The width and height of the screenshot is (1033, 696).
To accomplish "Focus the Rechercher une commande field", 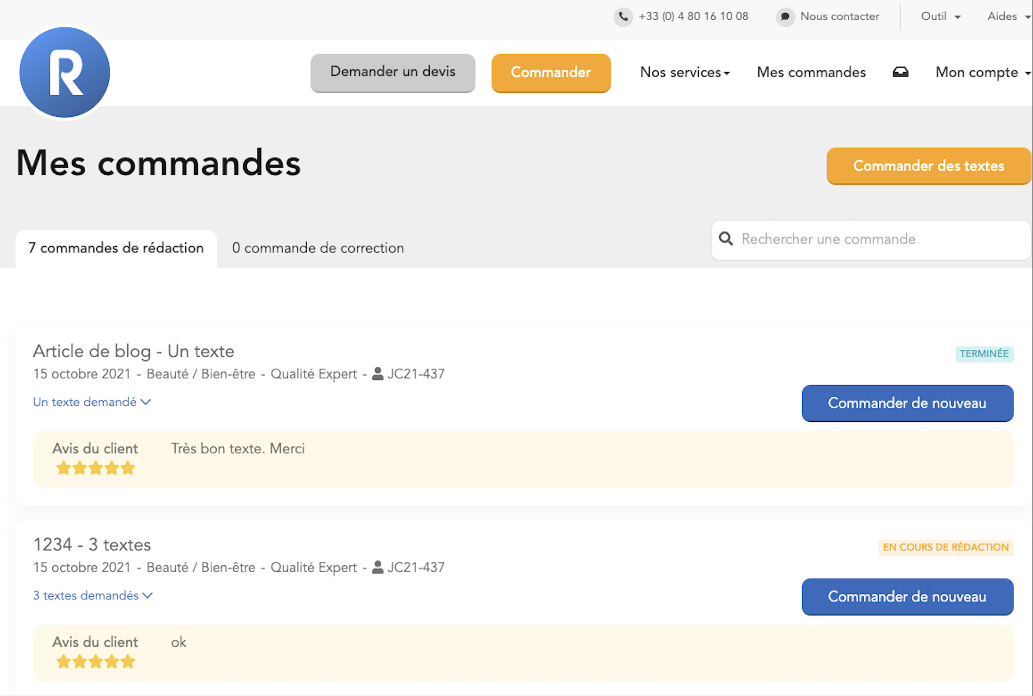I will pyautogui.click(x=872, y=240).
